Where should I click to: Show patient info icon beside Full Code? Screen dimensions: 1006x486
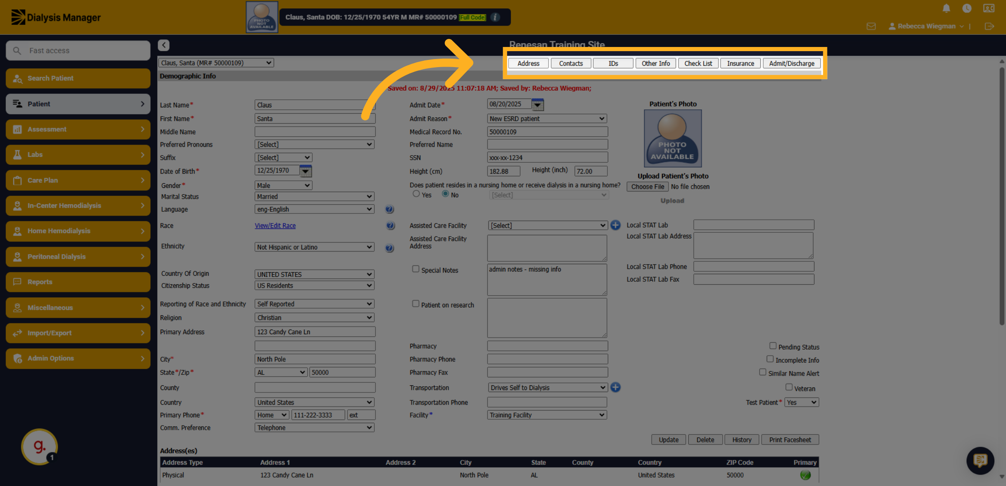[495, 17]
